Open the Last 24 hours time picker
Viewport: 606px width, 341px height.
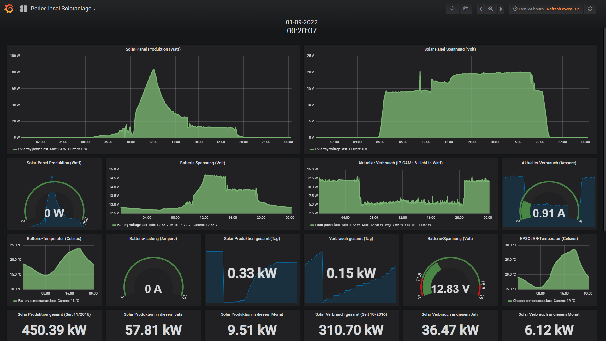[x=528, y=9]
